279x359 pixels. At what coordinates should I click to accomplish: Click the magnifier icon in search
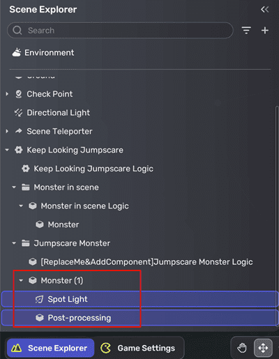17,30
